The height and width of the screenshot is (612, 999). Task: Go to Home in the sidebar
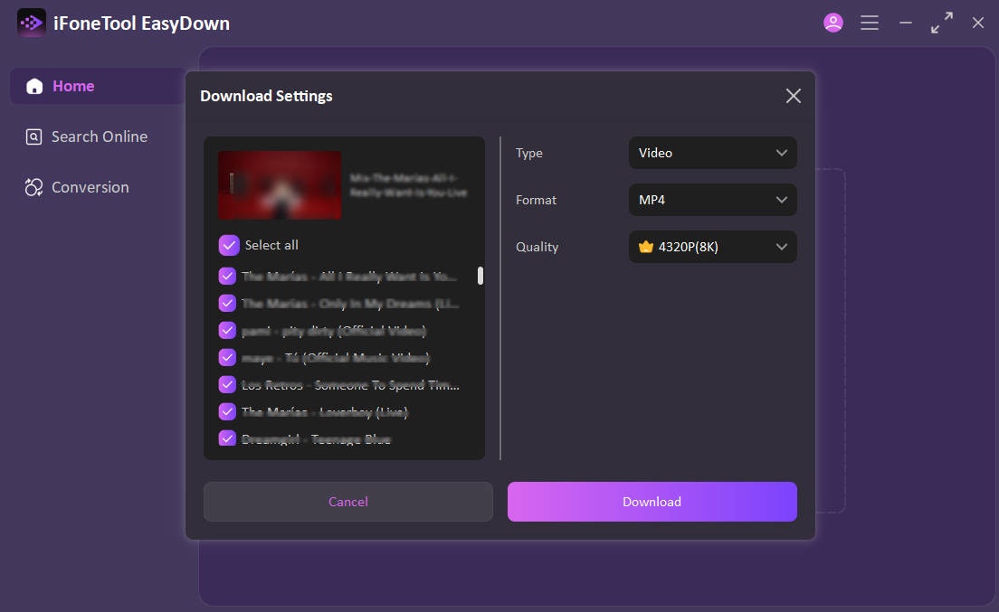tap(98, 86)
